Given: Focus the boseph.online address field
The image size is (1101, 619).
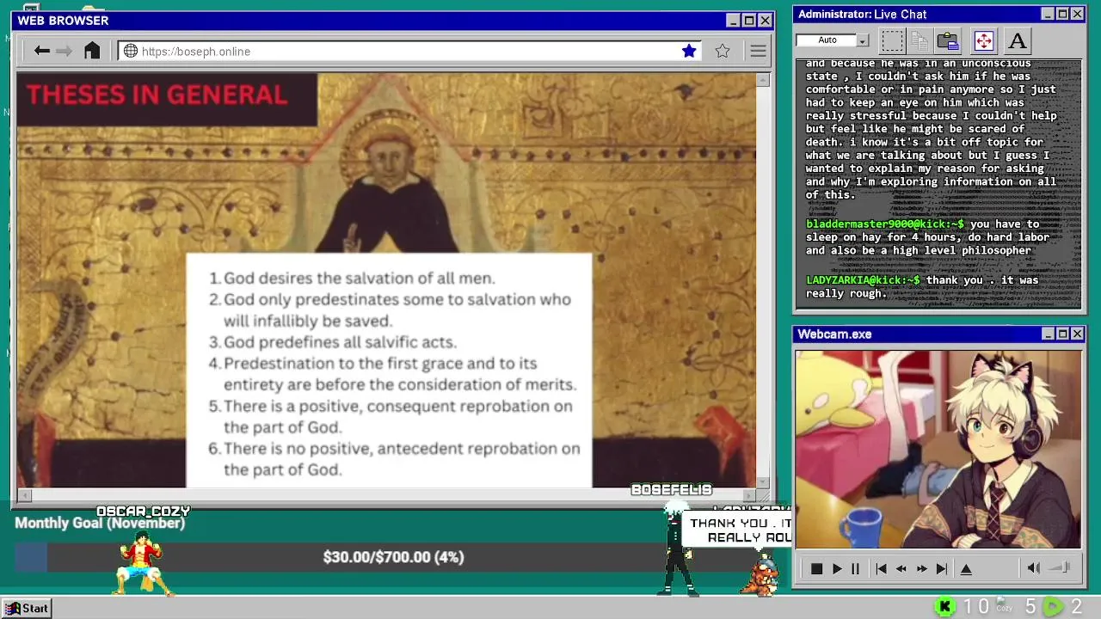Looking at the screenshot, I should [409, 52].
